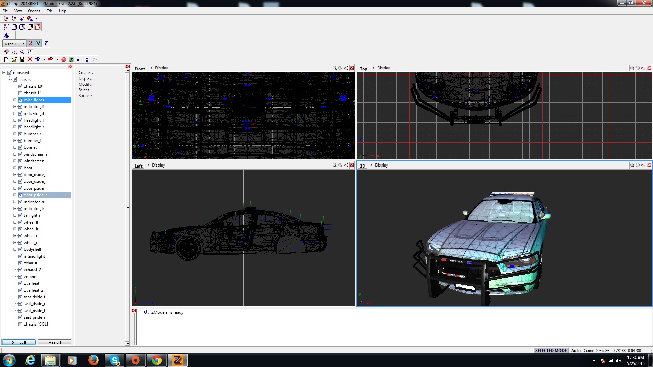Save the file with floppy icon

22,59
